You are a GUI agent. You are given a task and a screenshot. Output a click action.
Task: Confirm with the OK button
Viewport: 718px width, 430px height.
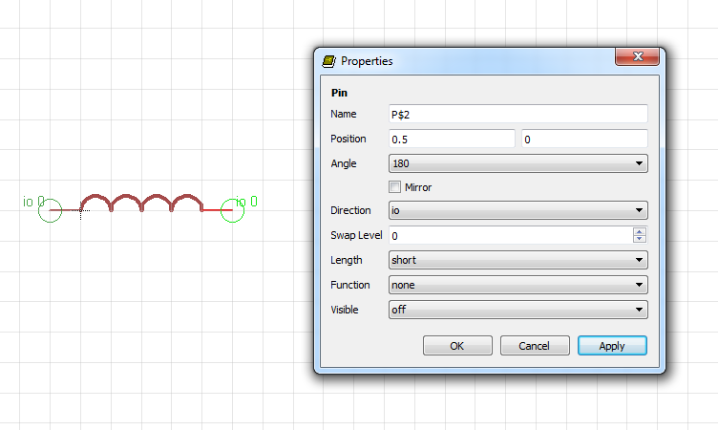click(x=457, y=346)
